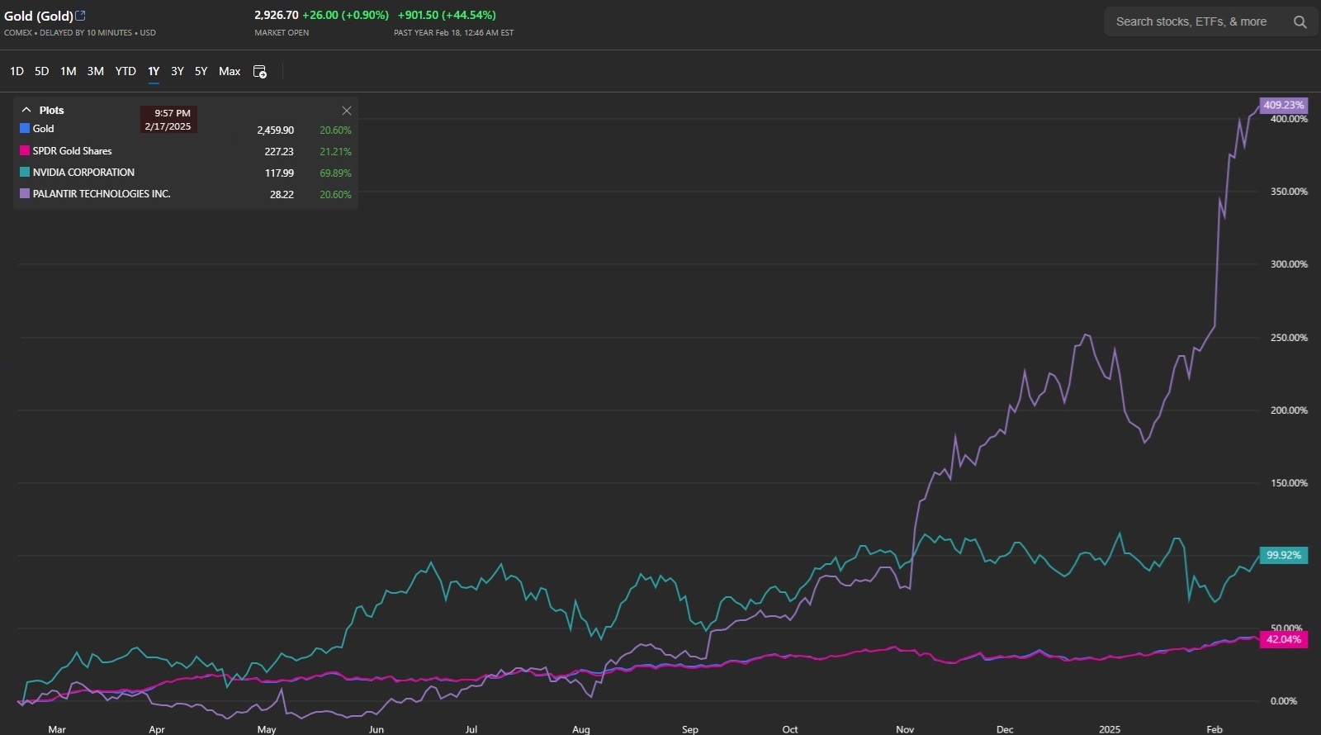Close the Plots legend panel
Image resolution: width=1321 pixels, height=735 pixels.
[x=347, y=111]
